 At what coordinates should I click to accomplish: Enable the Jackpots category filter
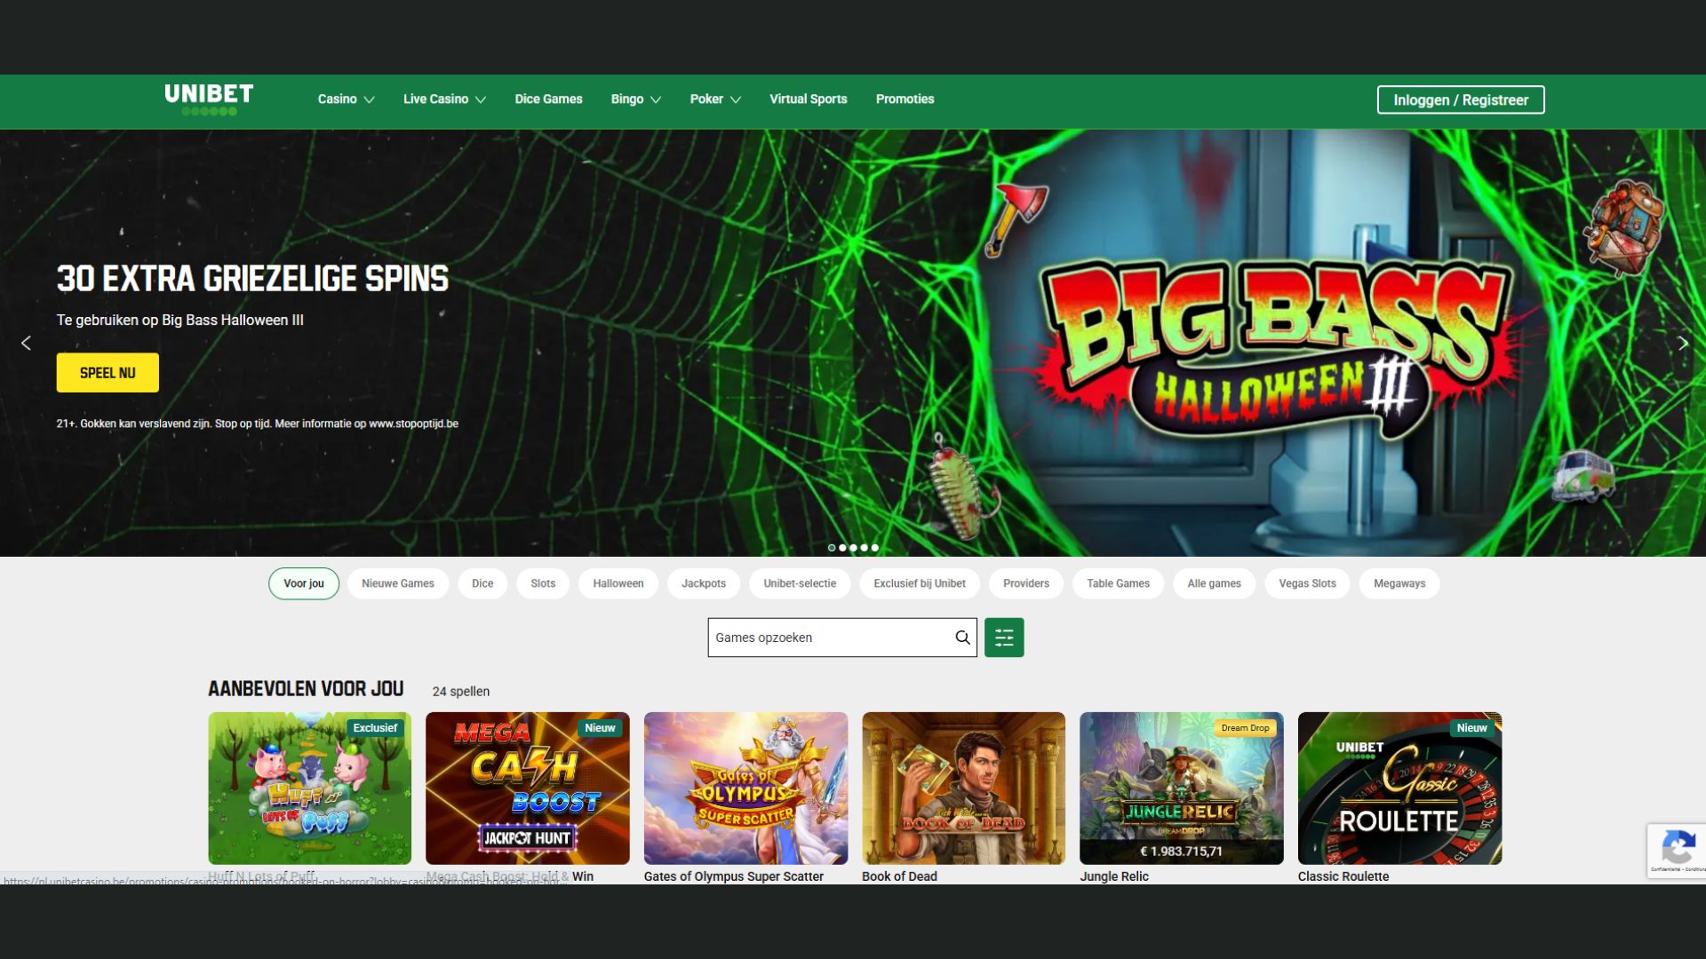703,583
